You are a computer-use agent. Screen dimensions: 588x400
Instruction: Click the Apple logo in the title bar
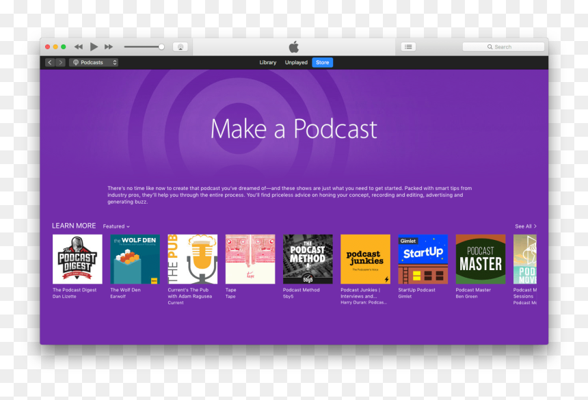coord(294,47)
